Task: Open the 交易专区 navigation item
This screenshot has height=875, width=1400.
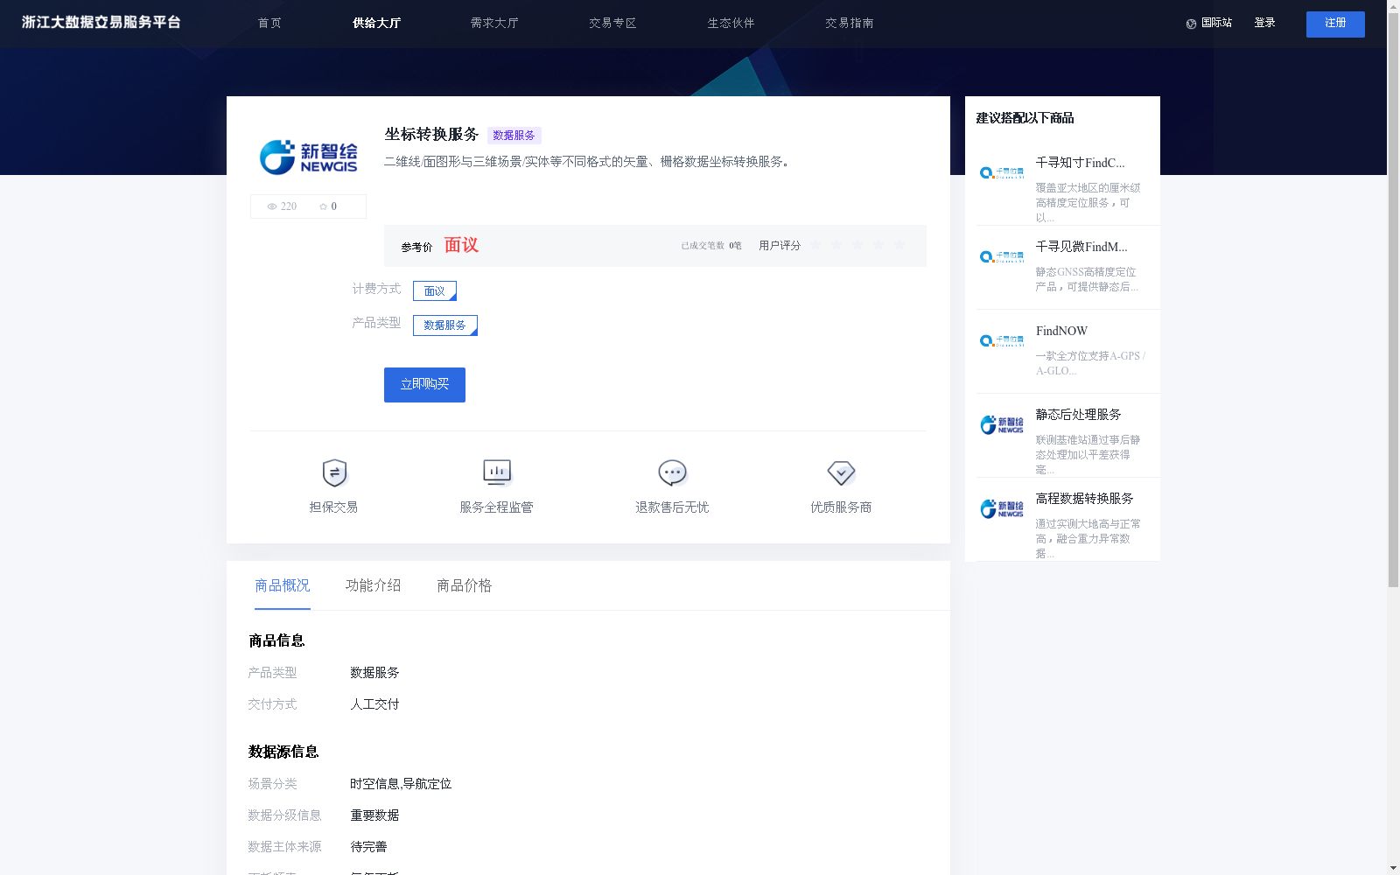Action: tap(612, 24)
